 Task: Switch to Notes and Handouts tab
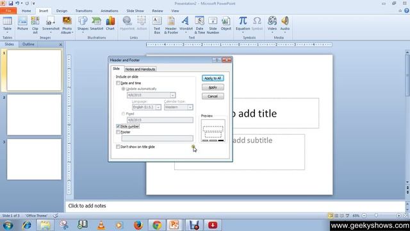tap(140, 69)
